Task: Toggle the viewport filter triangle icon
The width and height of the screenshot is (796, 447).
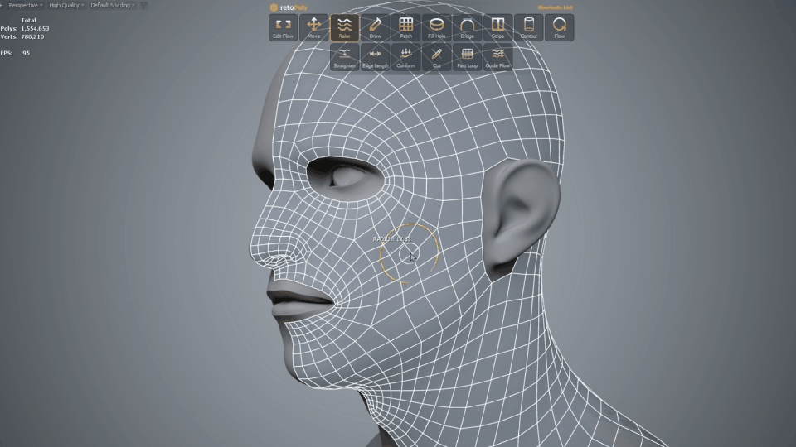Action: click(143, 5)
